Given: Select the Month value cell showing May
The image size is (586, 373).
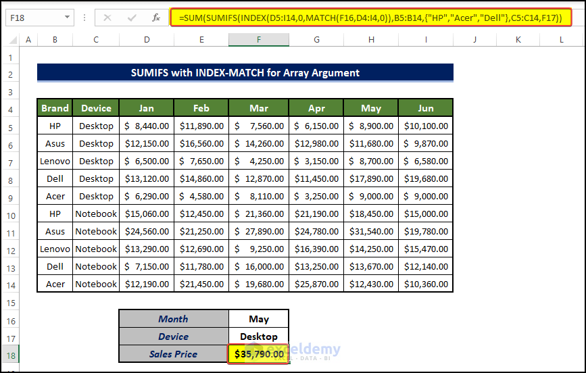Looking at the screenshot, I should point(259,319).
